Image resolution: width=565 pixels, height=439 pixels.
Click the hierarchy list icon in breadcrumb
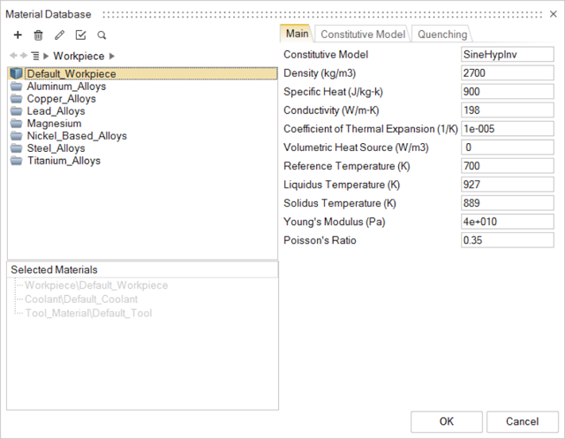coord(35,57)
